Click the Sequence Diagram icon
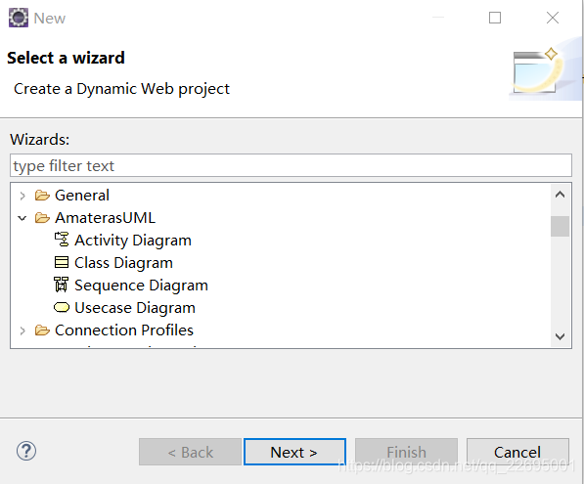584x484 pixels. (61, 285)
